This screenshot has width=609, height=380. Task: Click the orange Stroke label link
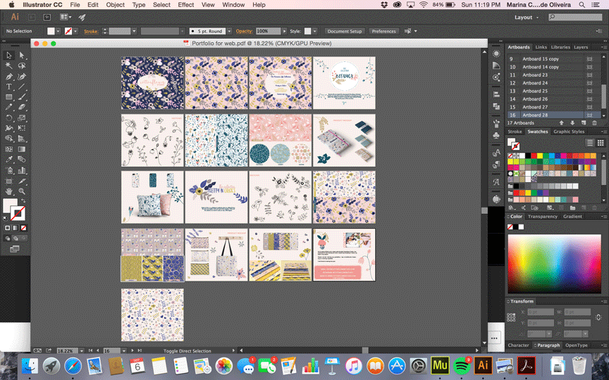click(91, 32)
